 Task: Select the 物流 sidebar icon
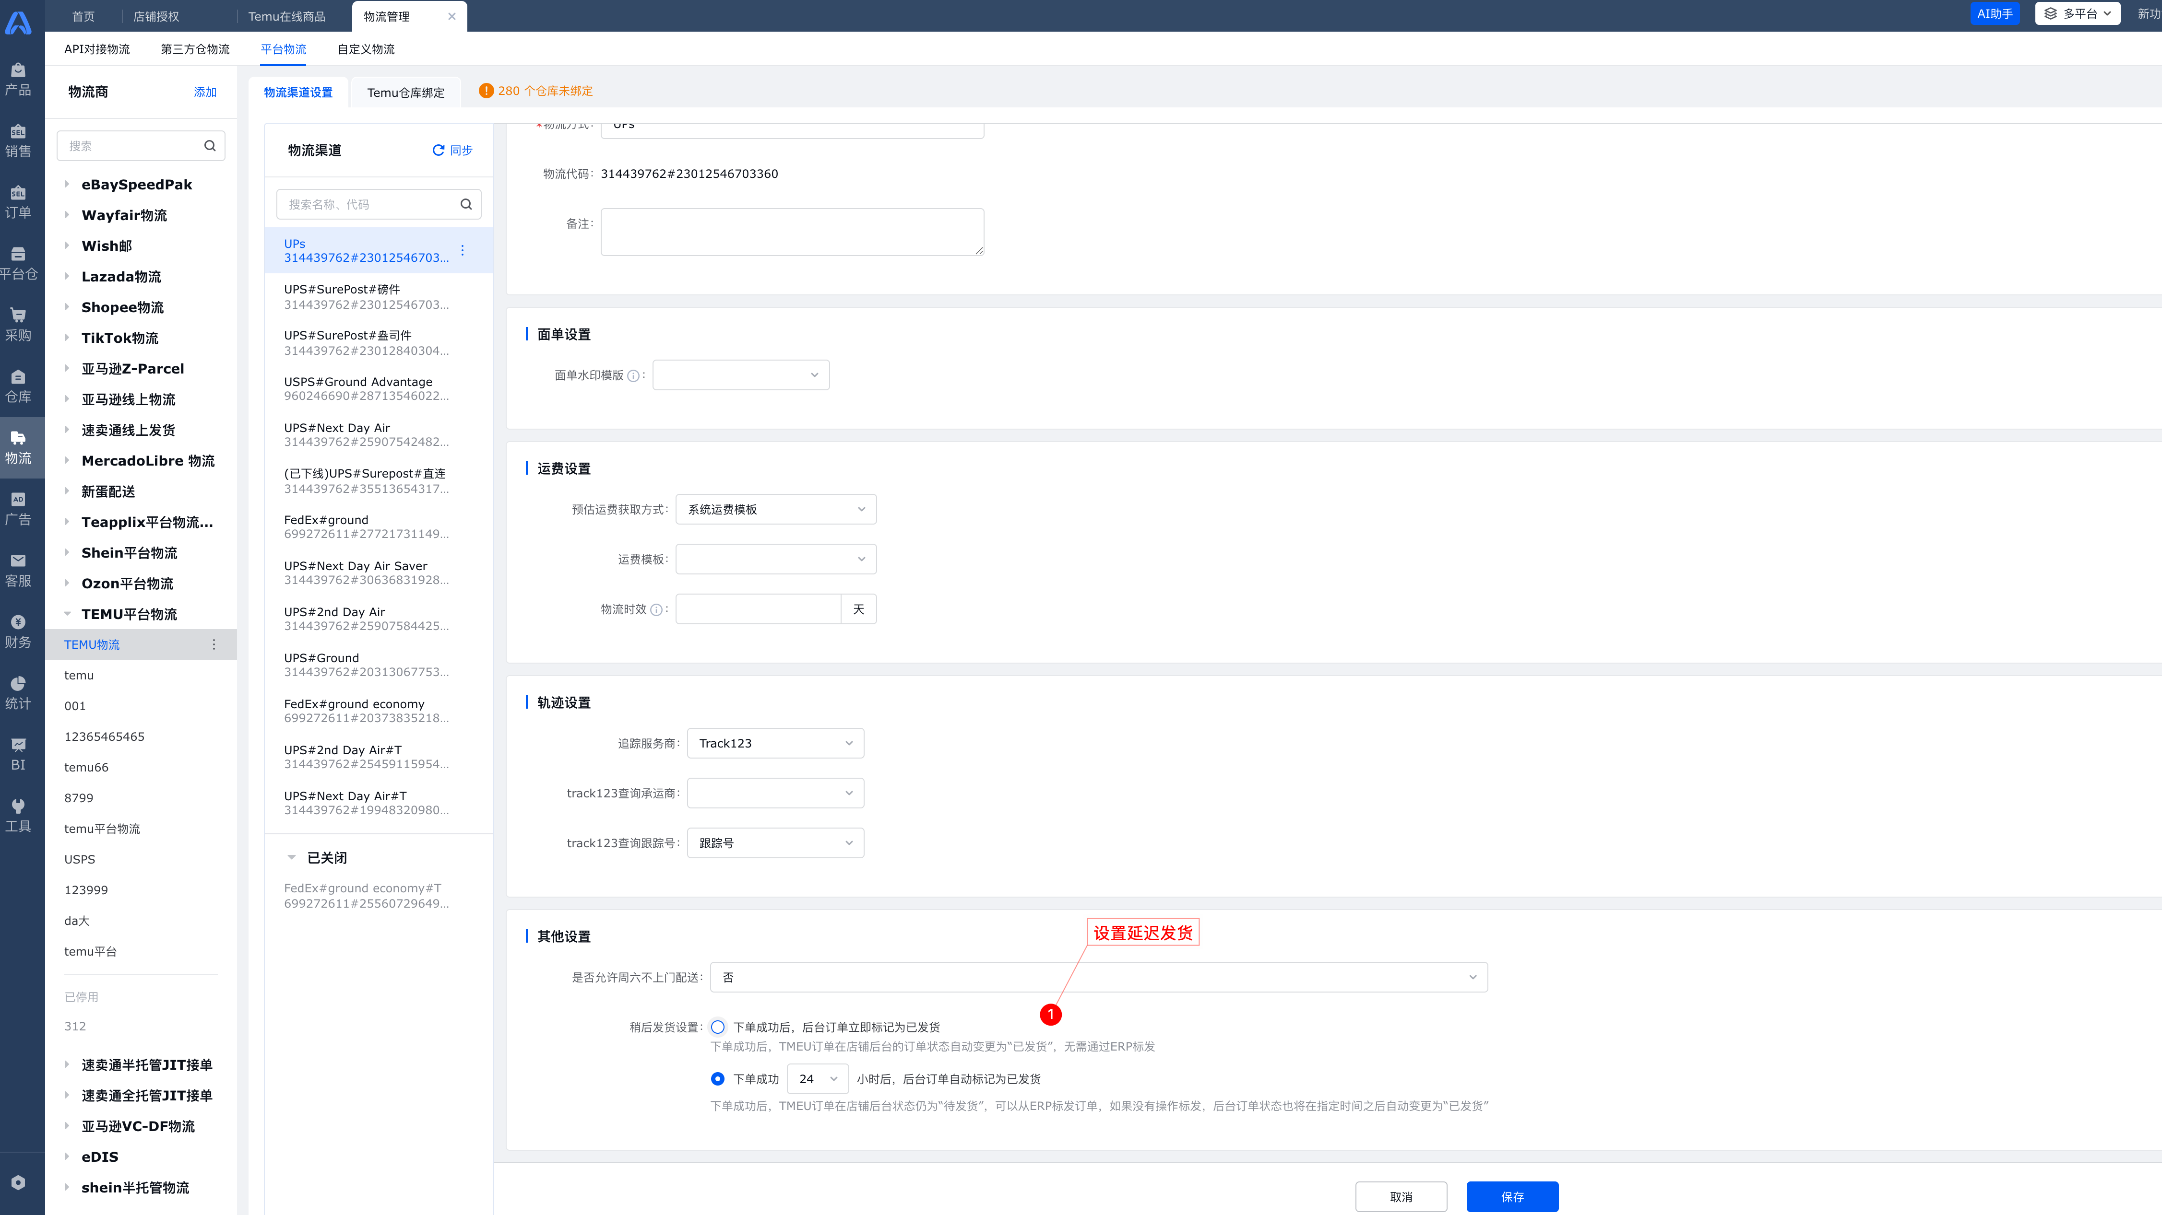coord(18,447)
